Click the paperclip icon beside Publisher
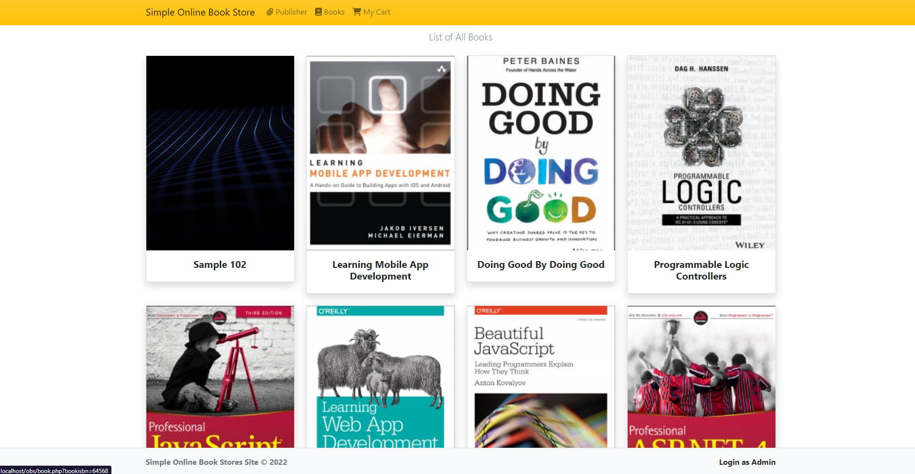 (x=270, y=12)
